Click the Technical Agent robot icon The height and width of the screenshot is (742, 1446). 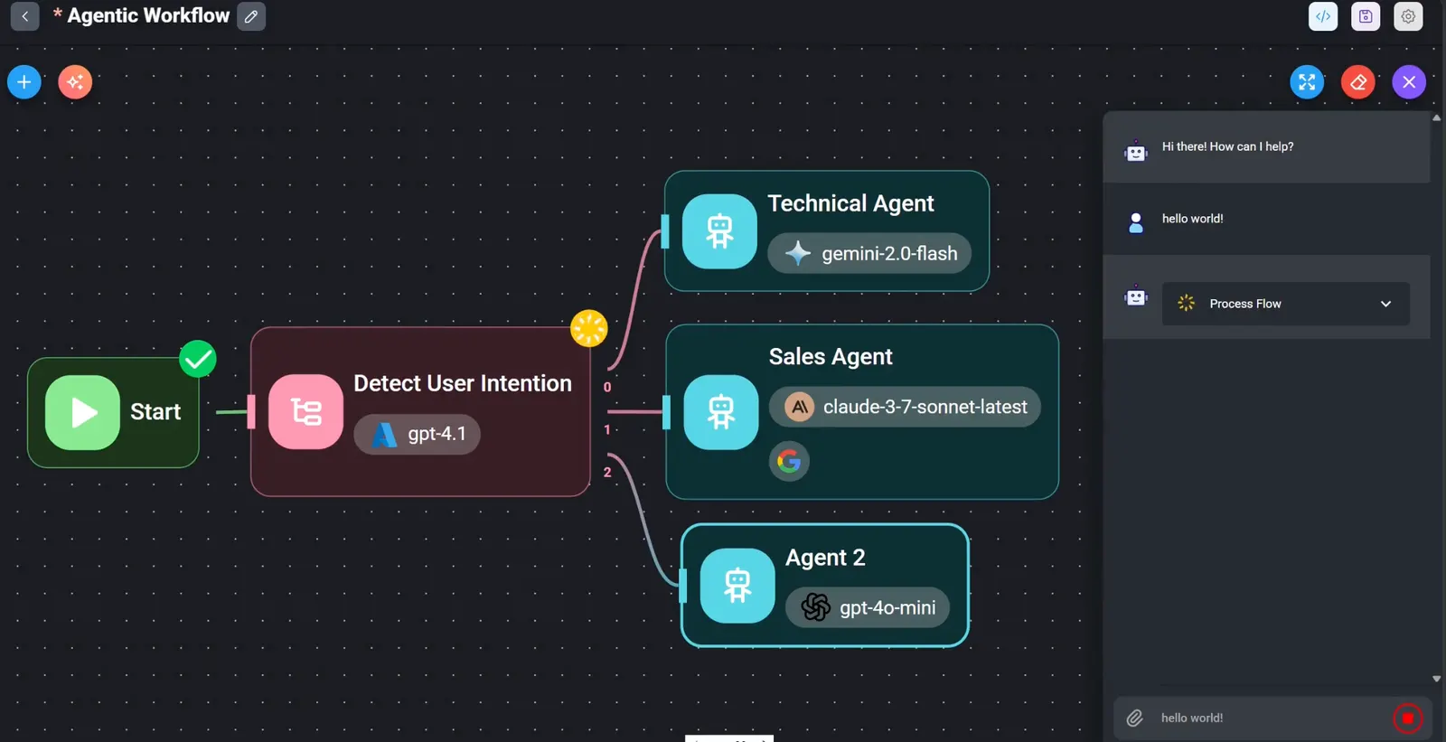pos(719,231)
